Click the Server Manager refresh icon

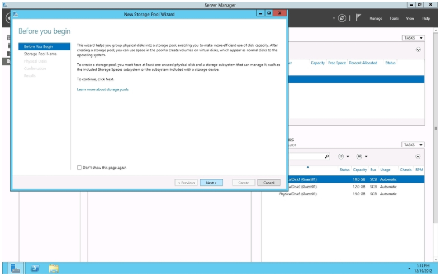click(342, 18)
